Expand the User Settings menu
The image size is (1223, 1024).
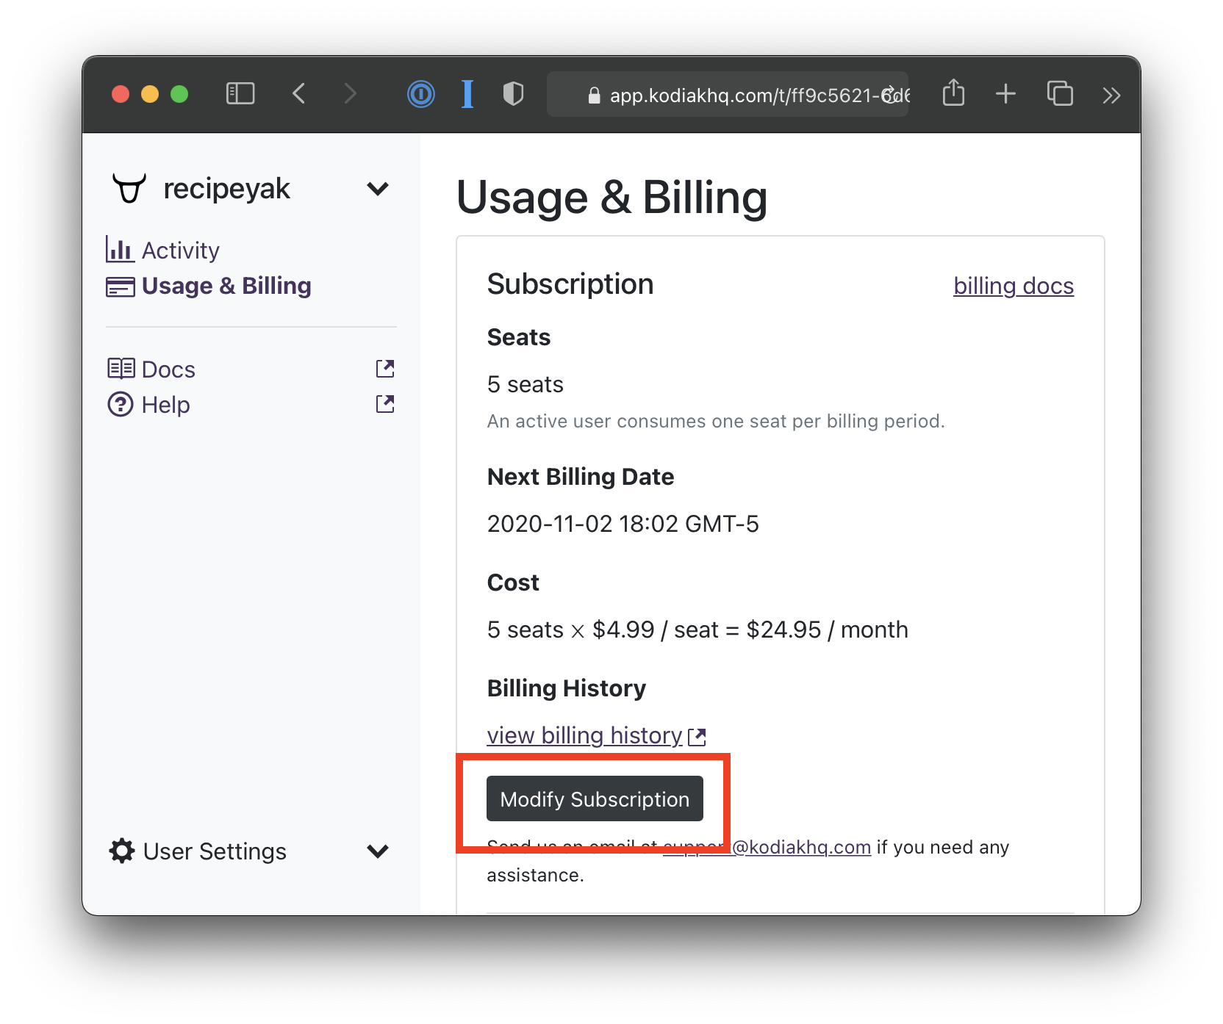tap(377, 851)
